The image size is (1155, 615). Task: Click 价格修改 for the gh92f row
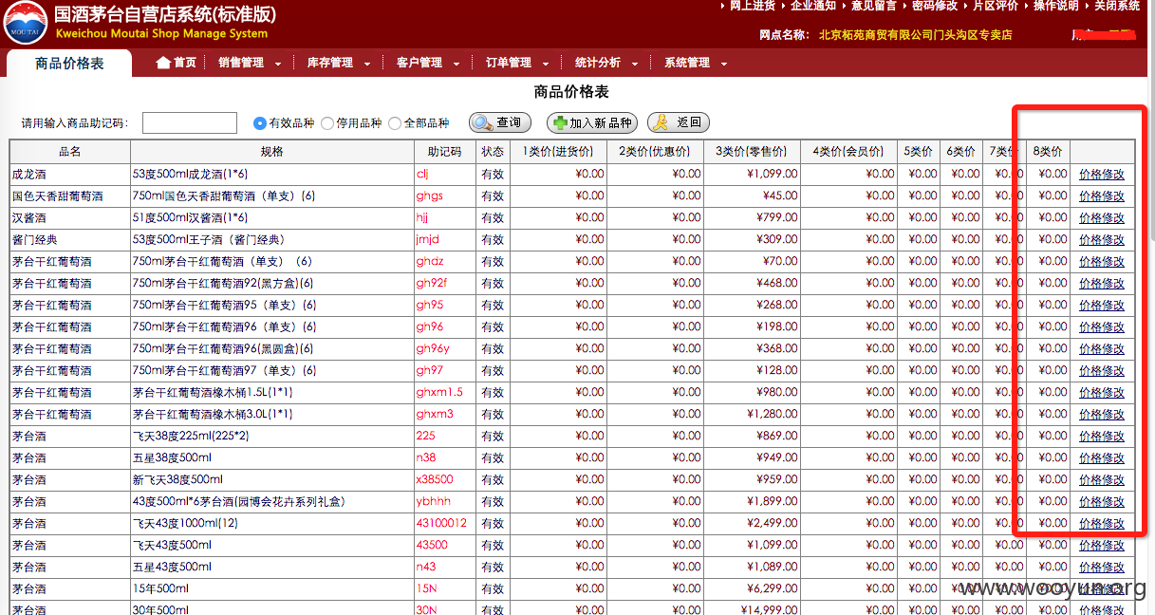[1102, 284]
